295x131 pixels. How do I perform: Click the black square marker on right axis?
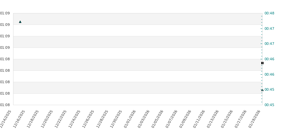click(x=262, y=63)
